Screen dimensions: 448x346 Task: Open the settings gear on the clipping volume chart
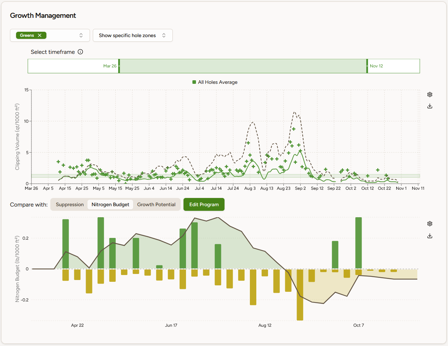[430, 95]
